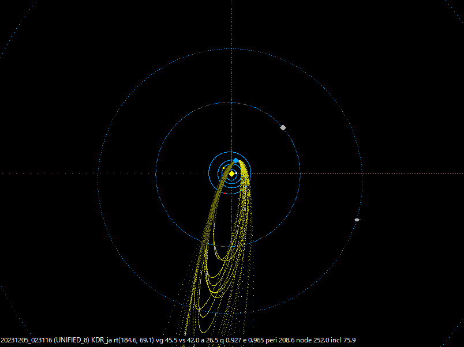Screen dimensions: 464x347
Task: Select the blue Earth diamond marker
Action: click(235, 161)
